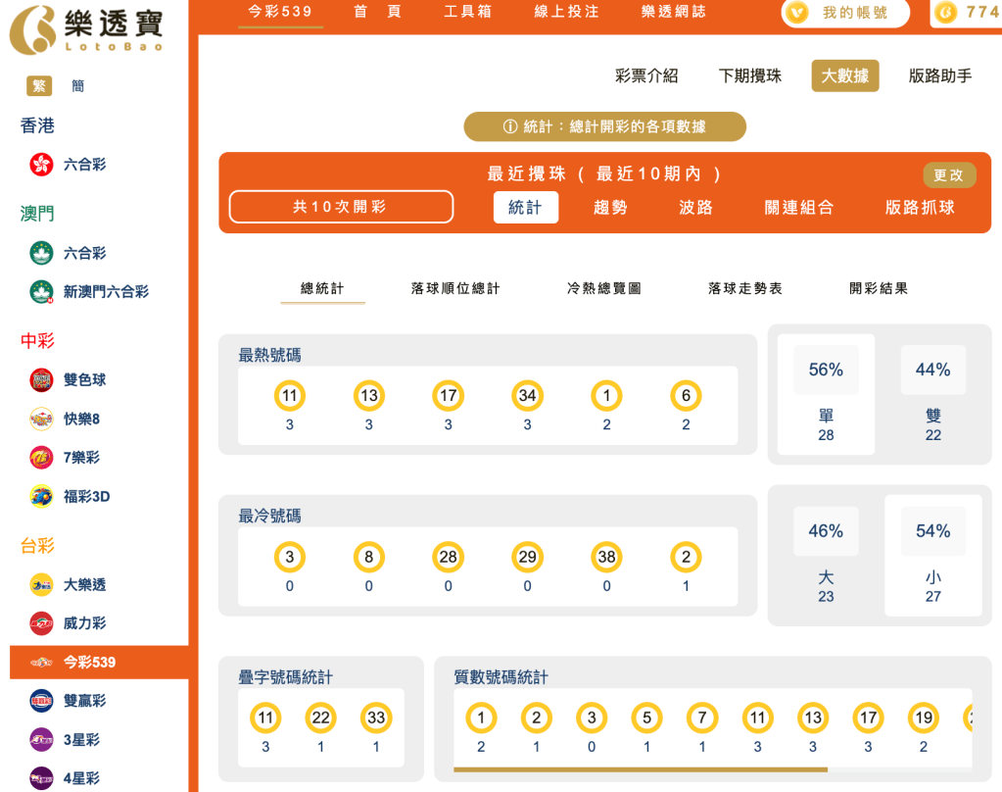Click the scrollbar under 質數號碼統計

click(642, 768)
